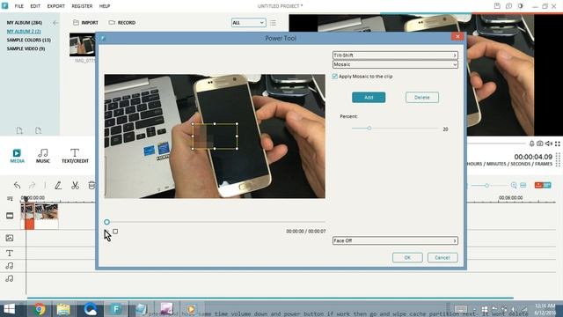Click the timeline zoom slider handle
The width and height of the screenshot is (563, 317).
486,186
